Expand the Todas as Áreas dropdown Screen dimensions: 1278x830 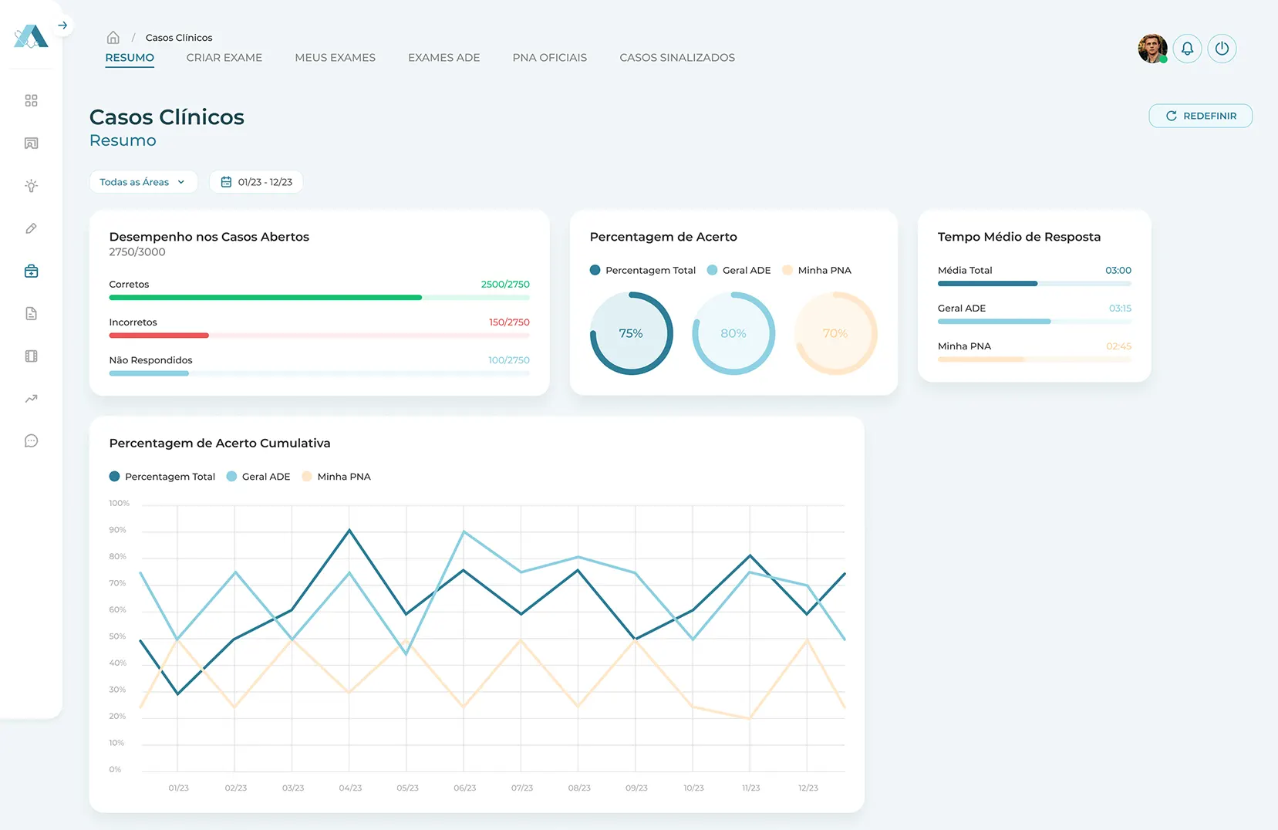(x=143, y=182)
